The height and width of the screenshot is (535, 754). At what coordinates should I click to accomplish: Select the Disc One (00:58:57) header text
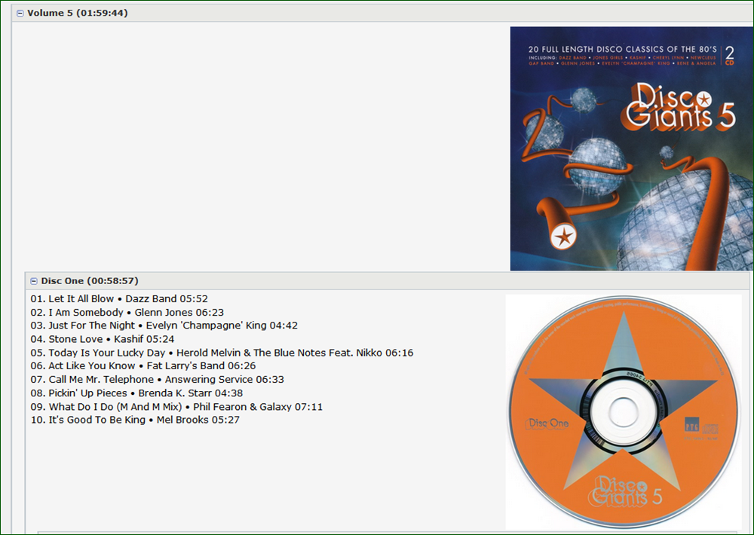pyautogui.click(x=90, y=281)
